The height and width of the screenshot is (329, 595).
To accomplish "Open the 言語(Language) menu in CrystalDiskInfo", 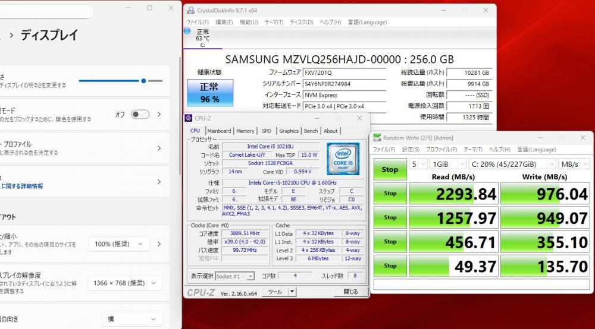I will (367, 23).
